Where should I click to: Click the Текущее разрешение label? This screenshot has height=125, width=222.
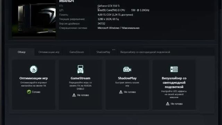[x=72, y=19]
